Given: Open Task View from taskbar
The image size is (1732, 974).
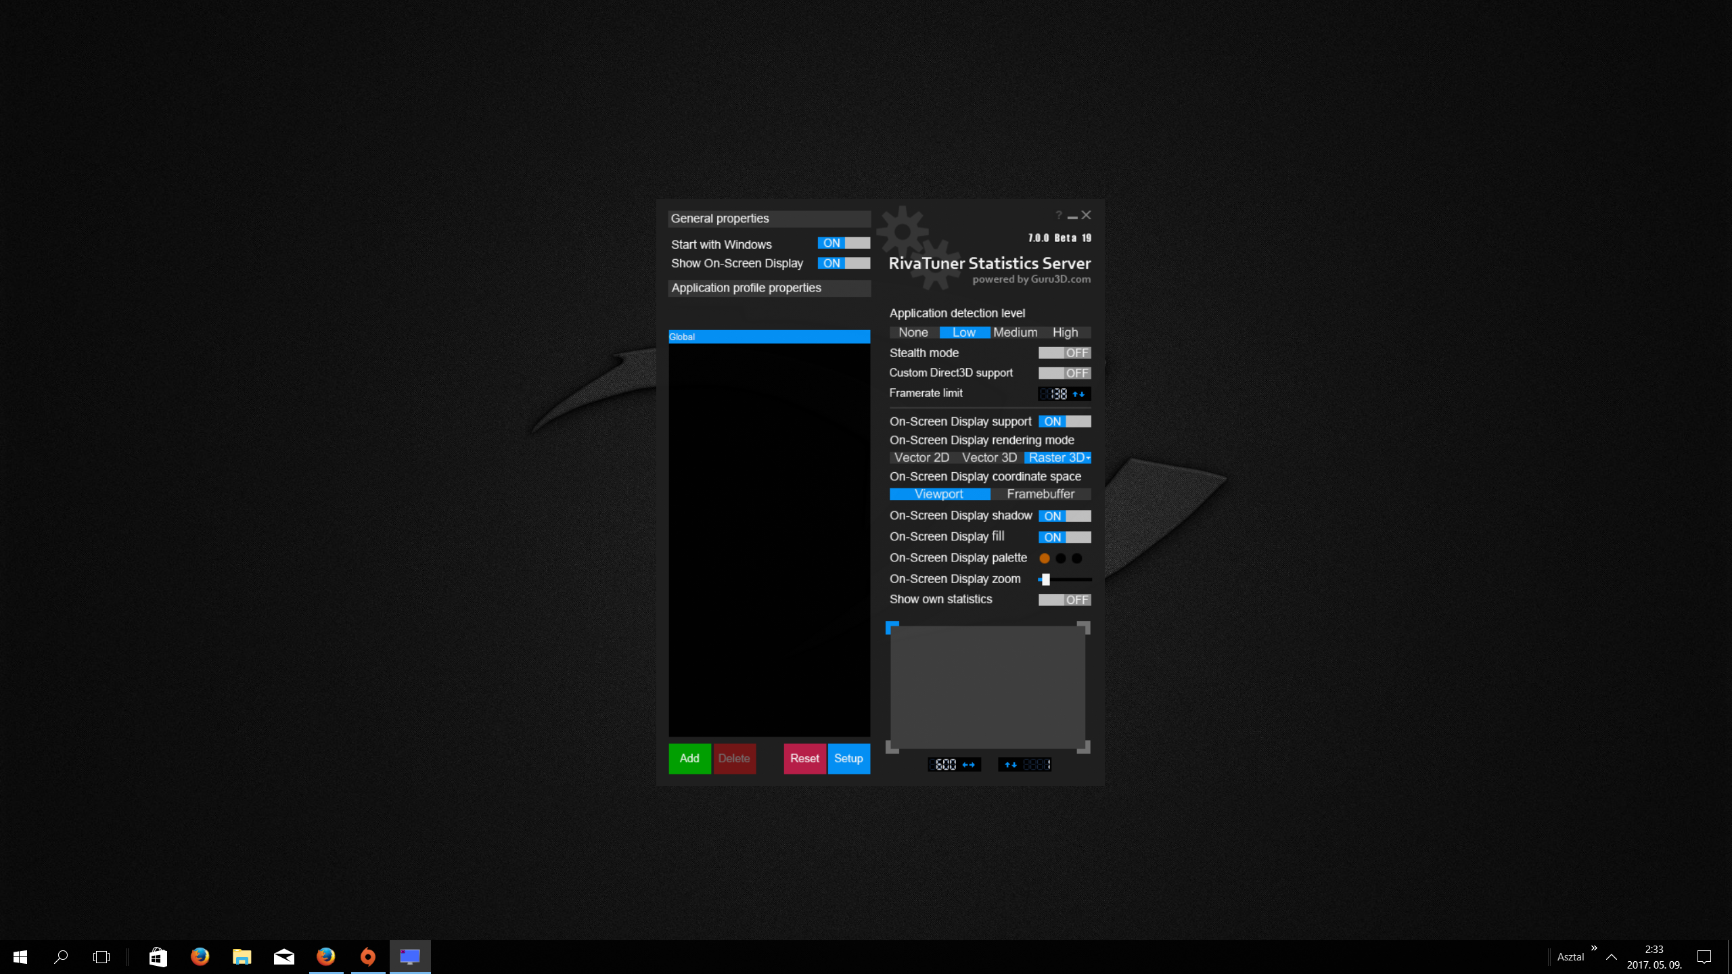Looking at the screenshot, I should 101,957.
